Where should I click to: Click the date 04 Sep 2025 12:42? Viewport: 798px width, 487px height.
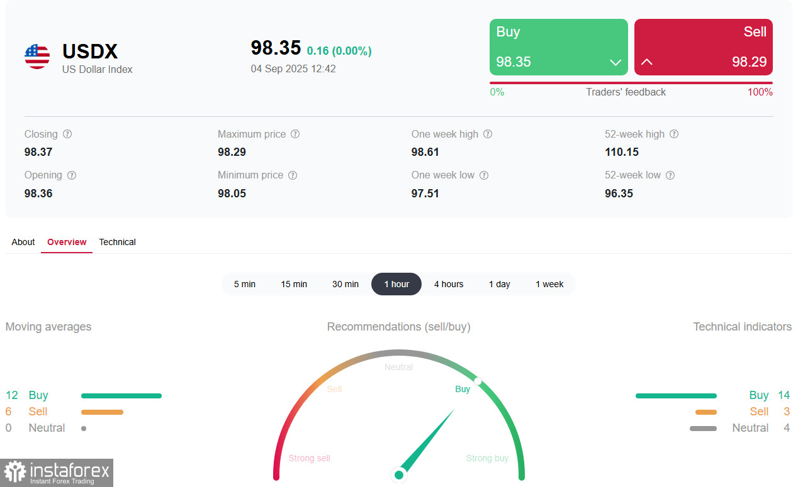coord(293,68)
